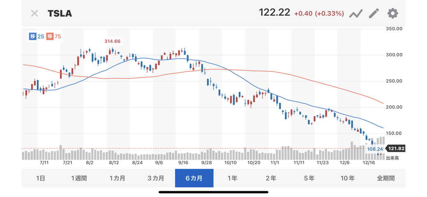The height and width of the screenshot is (197, 427).
Task: Show the 2年 chart period
Action: pos(271,178)
